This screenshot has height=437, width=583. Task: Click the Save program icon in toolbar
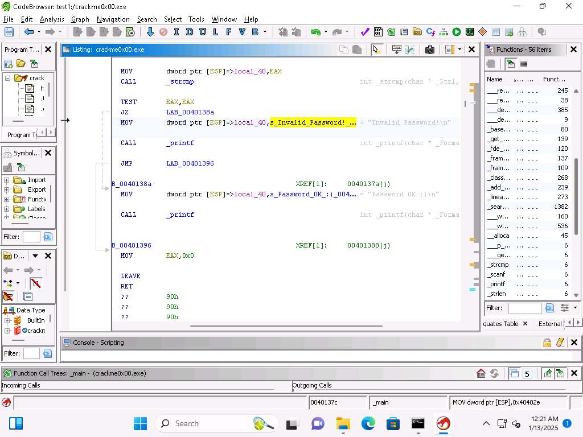coord(9,32)
